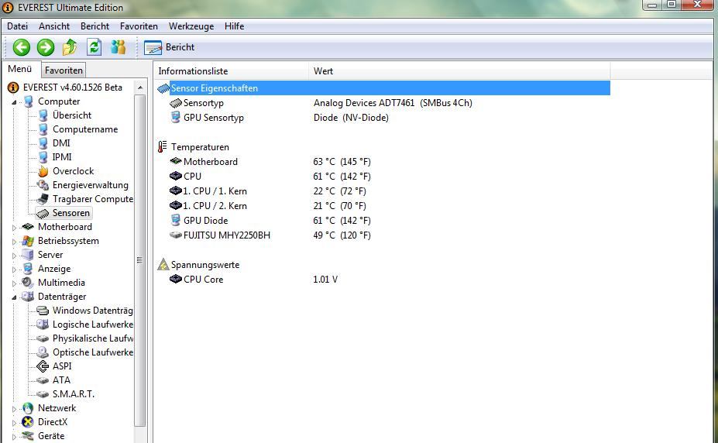Select the Motherboard temperature row
The height and width of the screenshot is (443, 718).
[383, 162]
